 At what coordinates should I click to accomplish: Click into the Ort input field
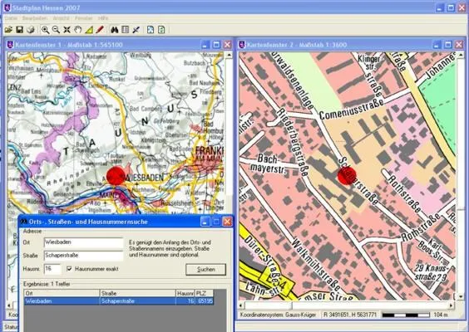point(83,242)
